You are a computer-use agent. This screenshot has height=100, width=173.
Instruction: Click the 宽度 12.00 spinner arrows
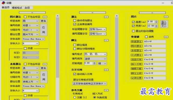[x=156, y=26]
